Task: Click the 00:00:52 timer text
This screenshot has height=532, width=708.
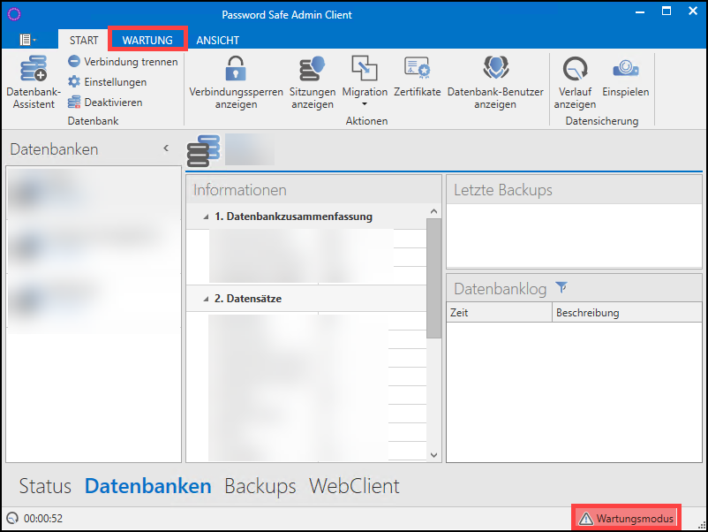Action: point(43,519)
